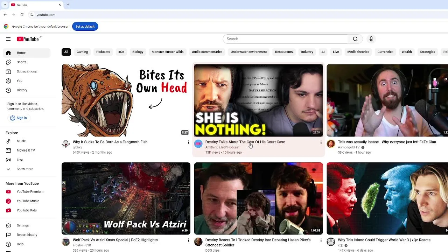Open xQc channel avatar
Screen dimensions: 448x252
pos(331,242)
